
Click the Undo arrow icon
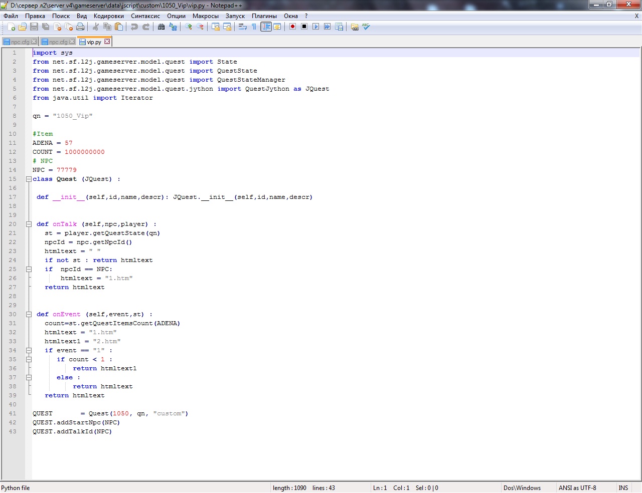click(134, 27)
